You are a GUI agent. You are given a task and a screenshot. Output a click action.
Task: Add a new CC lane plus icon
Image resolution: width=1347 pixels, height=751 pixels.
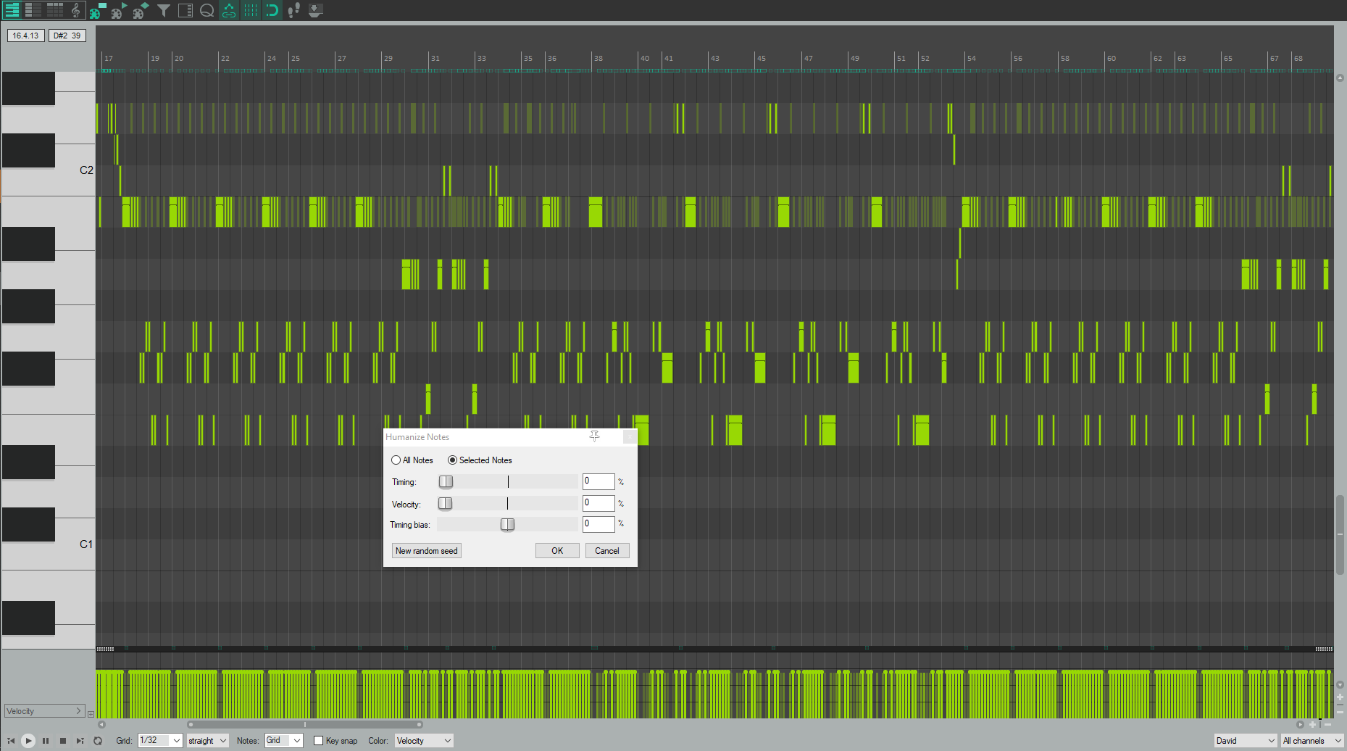(91, 714)
